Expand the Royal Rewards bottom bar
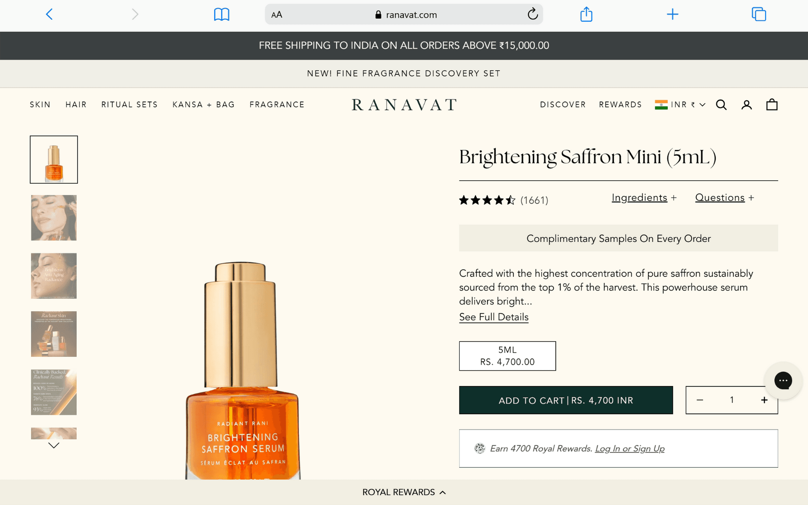 404,492
